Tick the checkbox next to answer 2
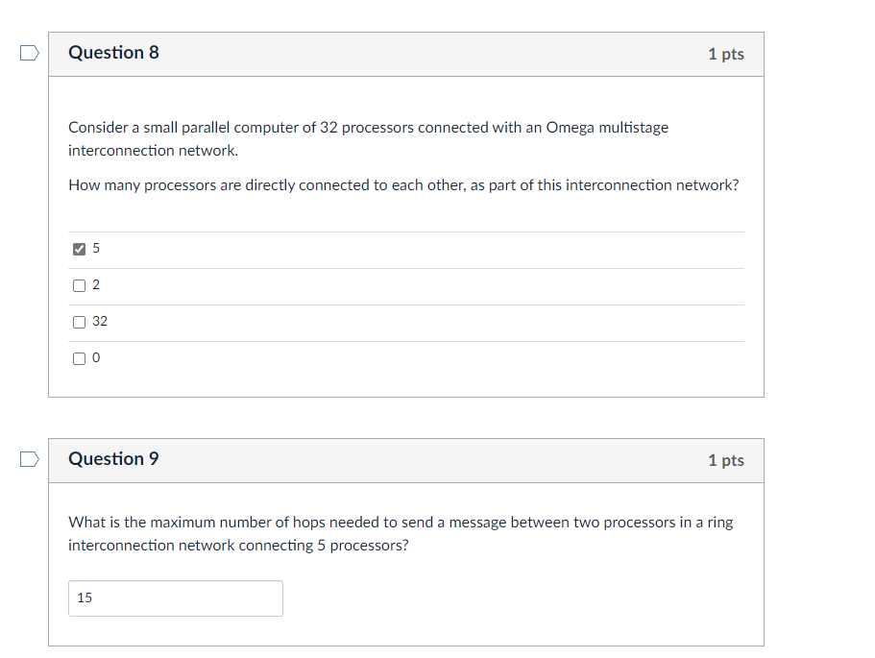 coord(79,285)
